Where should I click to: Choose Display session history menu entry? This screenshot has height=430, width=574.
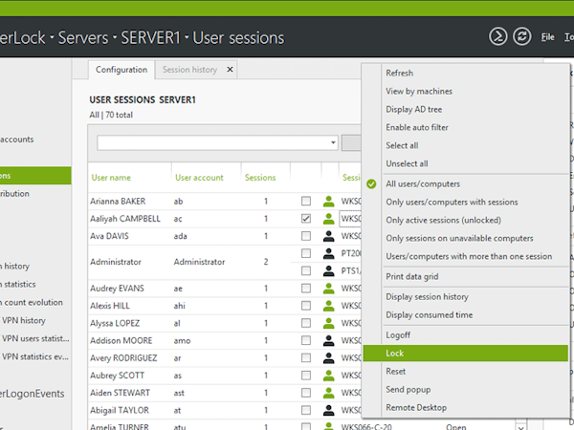coord(428,296)
